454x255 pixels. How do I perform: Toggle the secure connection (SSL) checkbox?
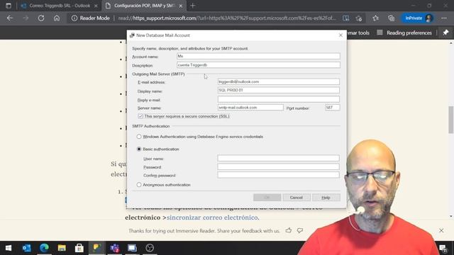click(140, 116)
